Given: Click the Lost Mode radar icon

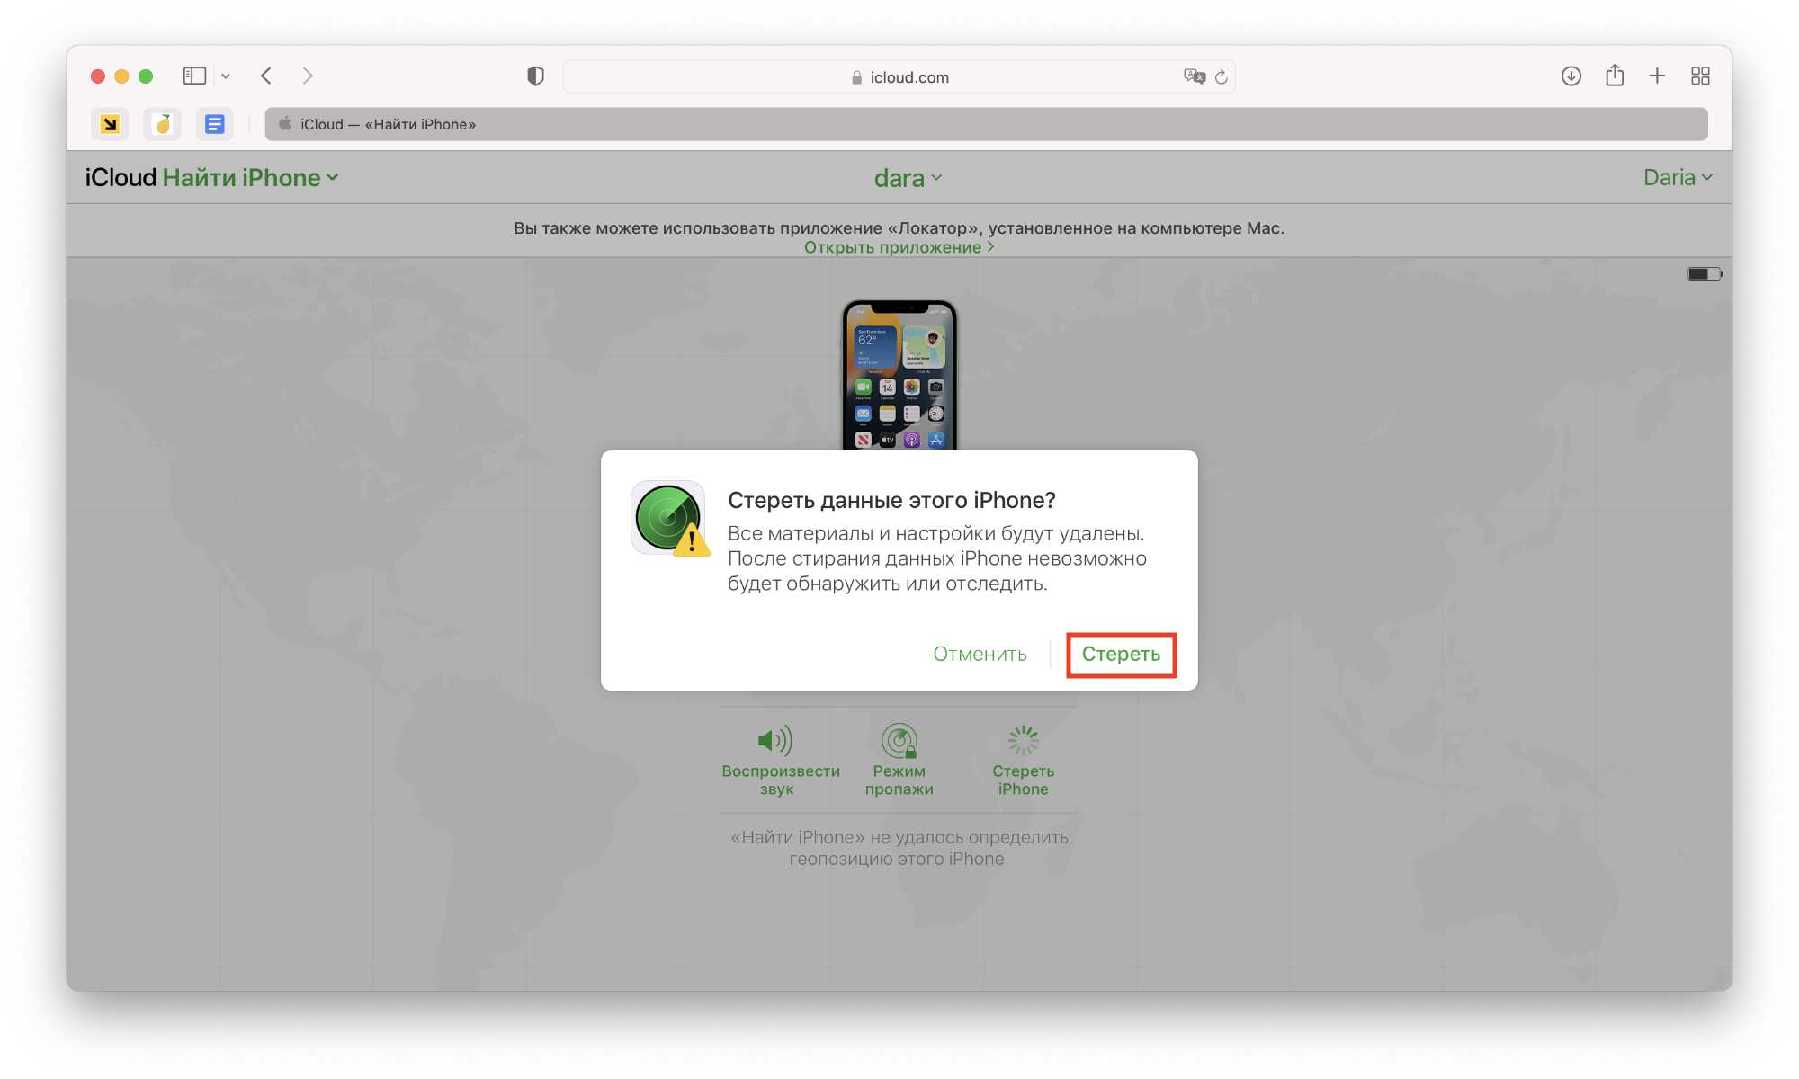Looking at the screenshot, I should point(899,741).
